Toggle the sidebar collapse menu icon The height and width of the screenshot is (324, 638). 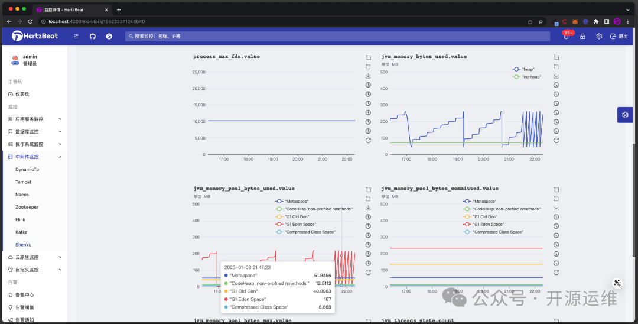click(x=76, y=36)
